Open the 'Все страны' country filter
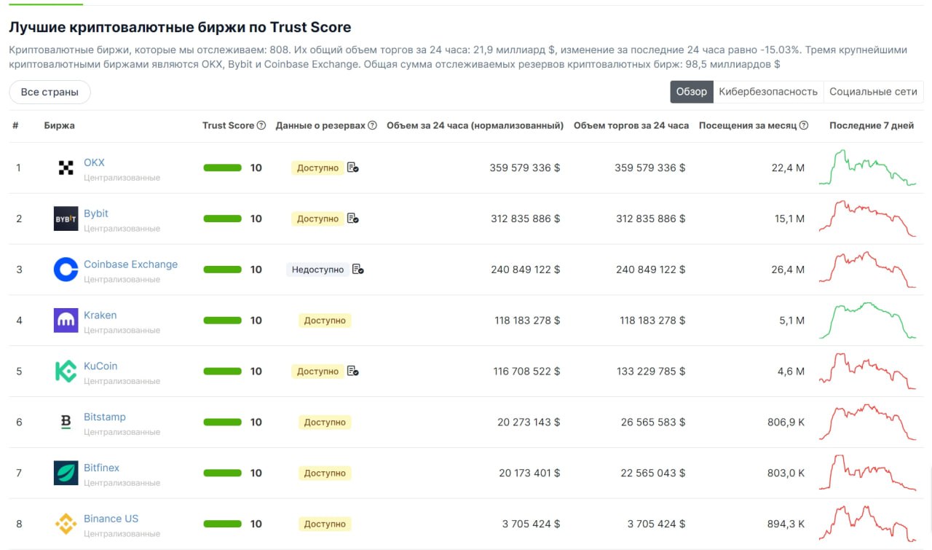Image resolution: width=932 pixels, height=550 pixels. (50, 93)
